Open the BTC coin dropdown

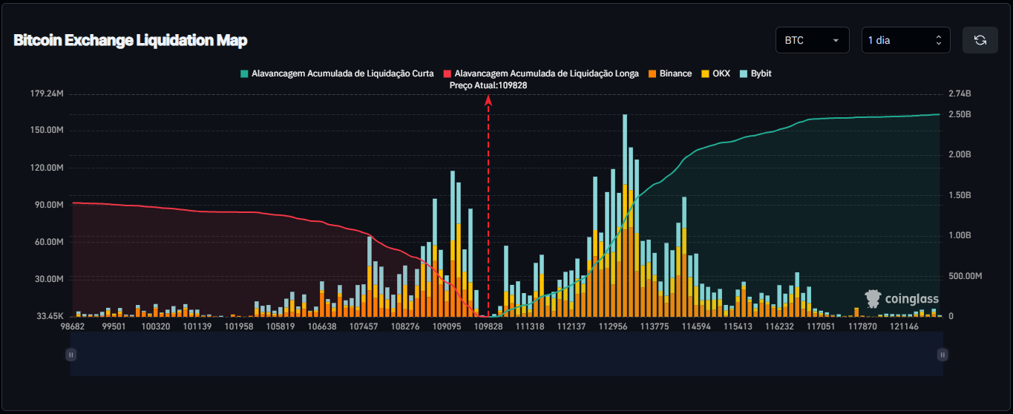[812, 40]
